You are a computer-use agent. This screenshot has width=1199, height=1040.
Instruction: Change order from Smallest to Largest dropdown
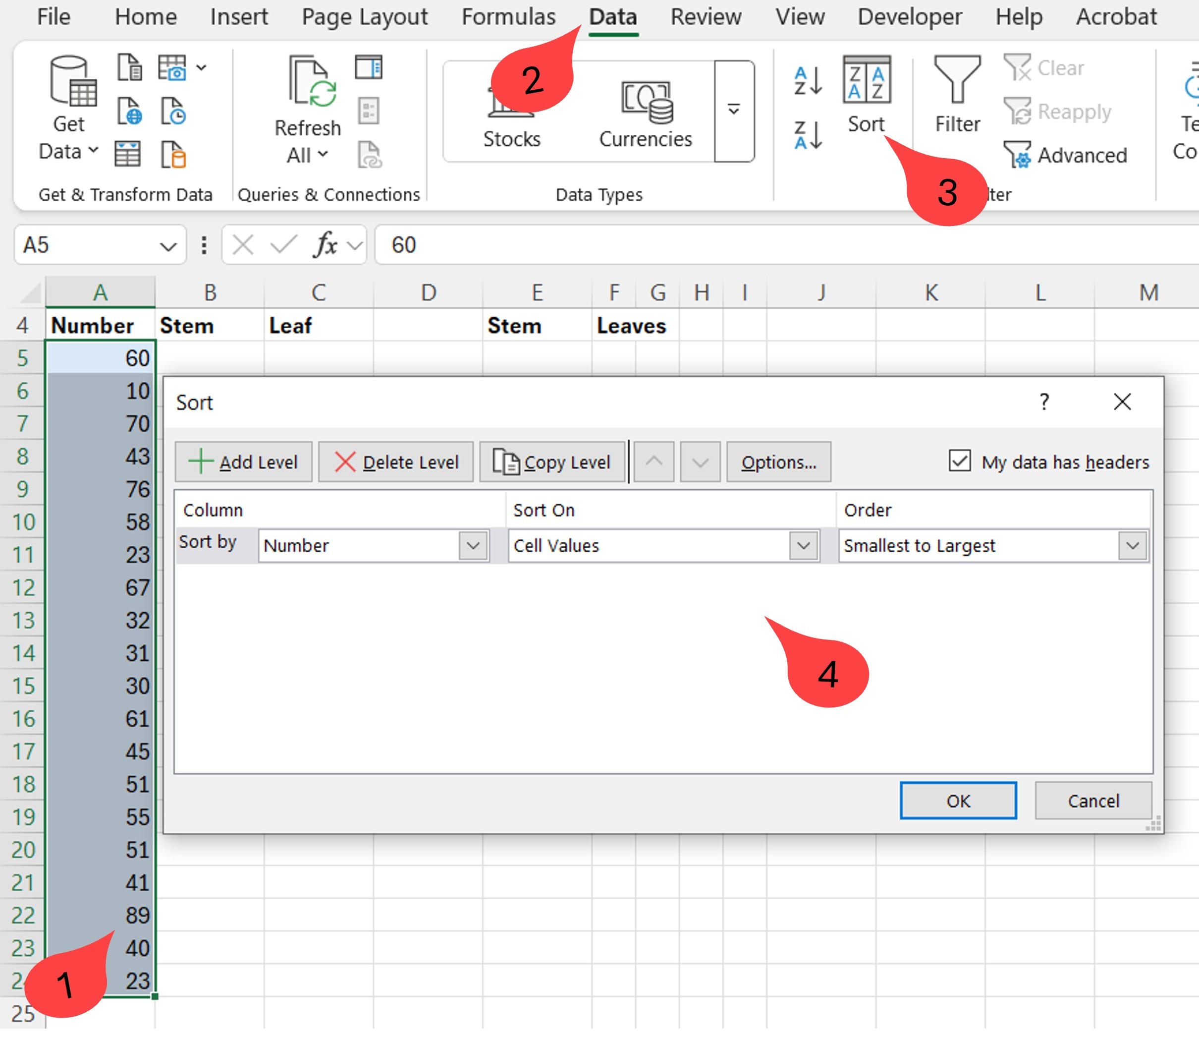pyautogui.click(x=1133, y=546)
